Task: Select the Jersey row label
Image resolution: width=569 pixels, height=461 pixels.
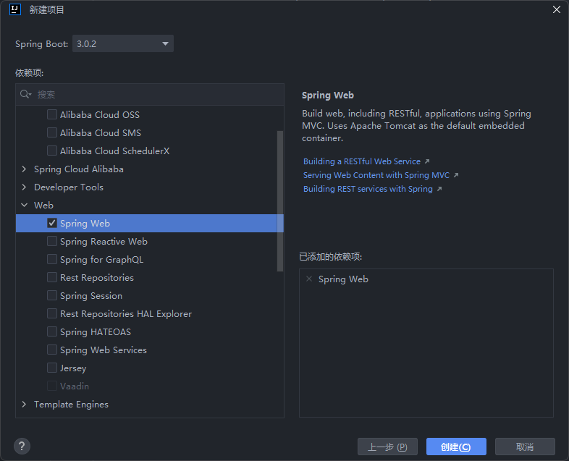Action: [73, 368]
